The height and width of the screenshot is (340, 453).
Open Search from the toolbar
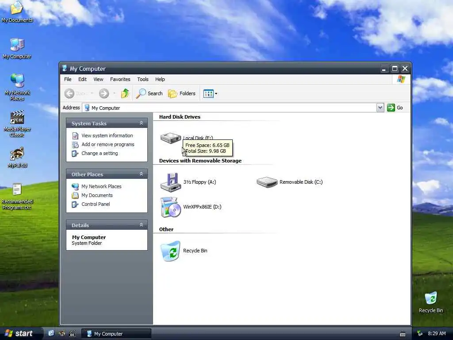[149, 93]
